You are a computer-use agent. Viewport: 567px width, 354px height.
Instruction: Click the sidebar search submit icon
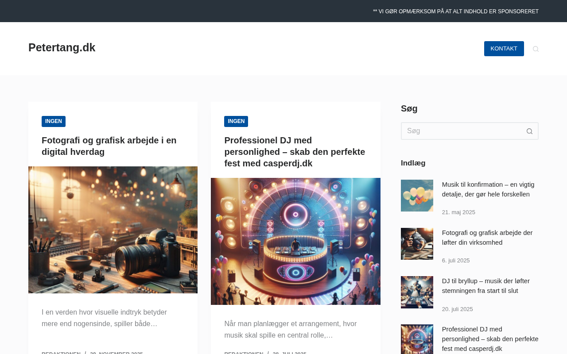coord(529,131)
